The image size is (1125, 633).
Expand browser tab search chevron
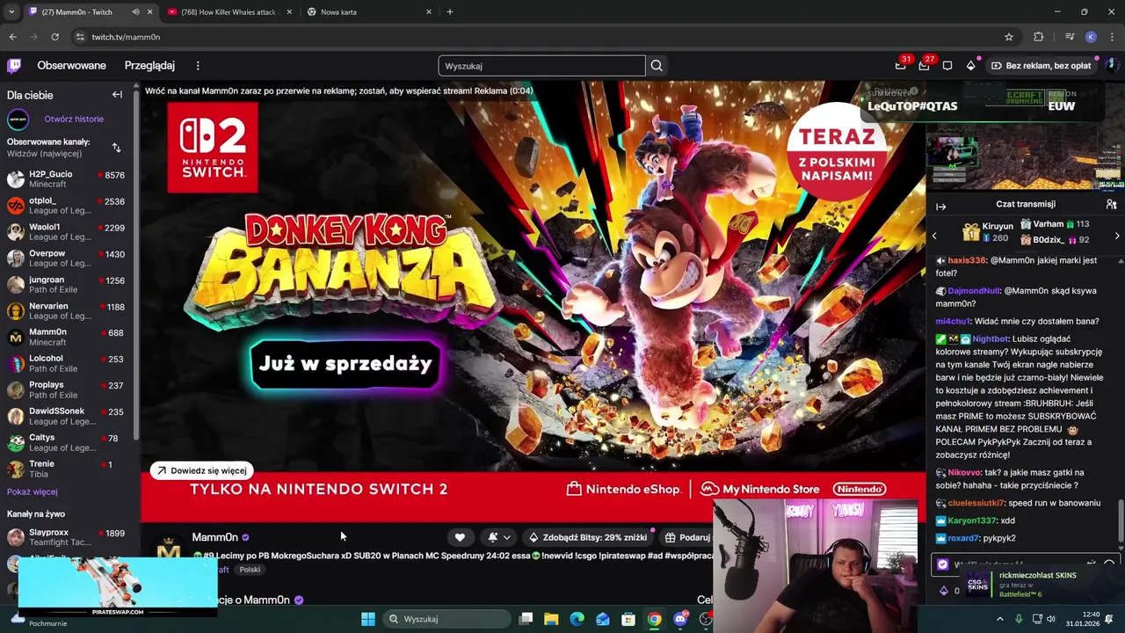pos(11,11)
